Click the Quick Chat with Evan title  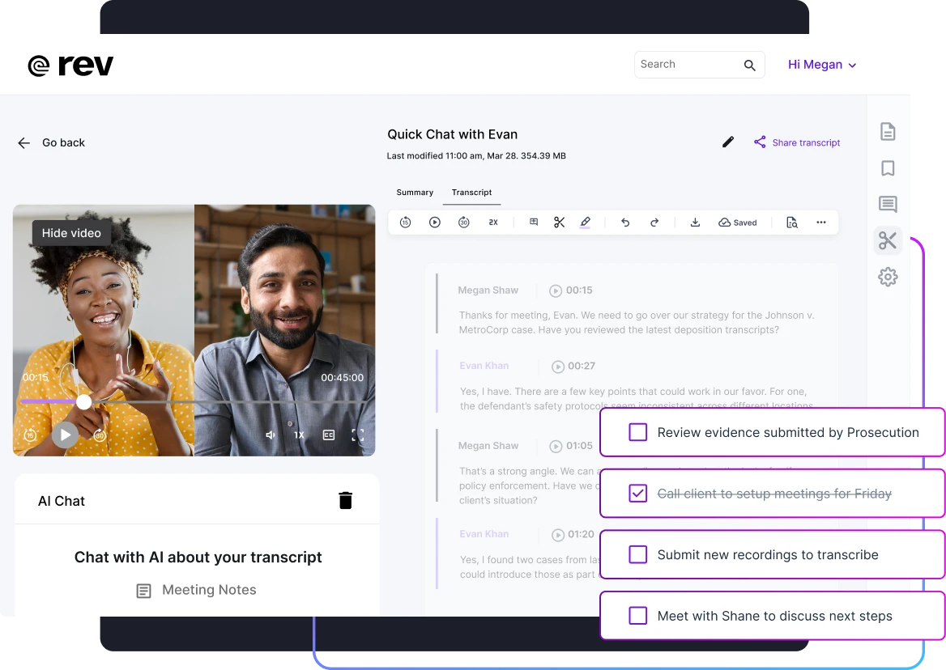453,134
